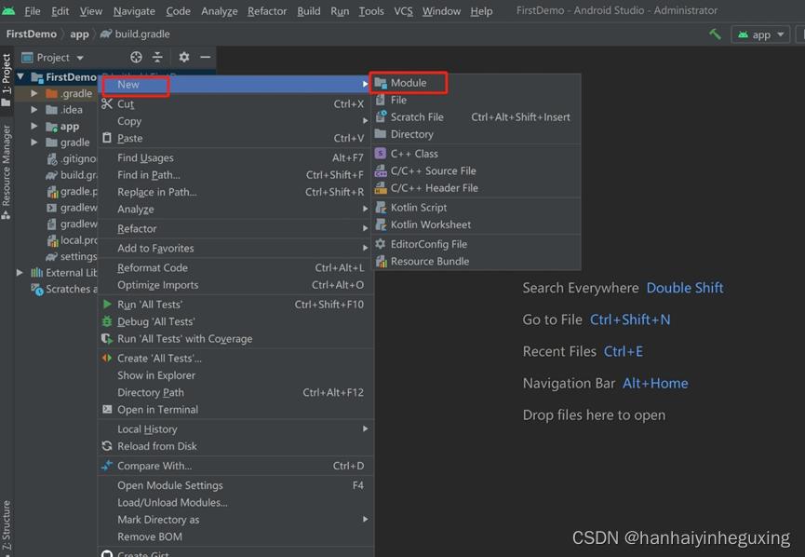Choose Open Module Settings
The image size is (805, 557).
(x=235, y=485)
